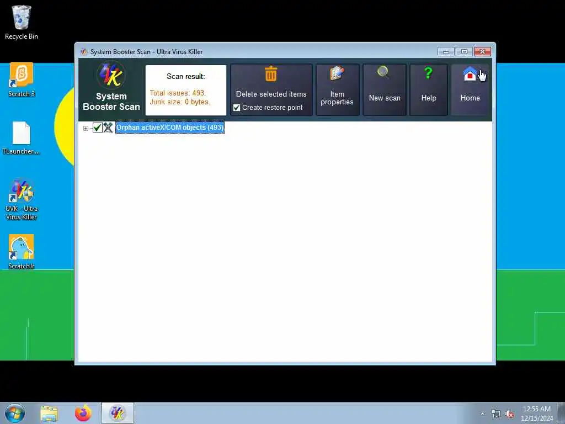Open Help via the green question mark
The height and width of the screenshot is (424, 565).
click(x=428, y=73)
